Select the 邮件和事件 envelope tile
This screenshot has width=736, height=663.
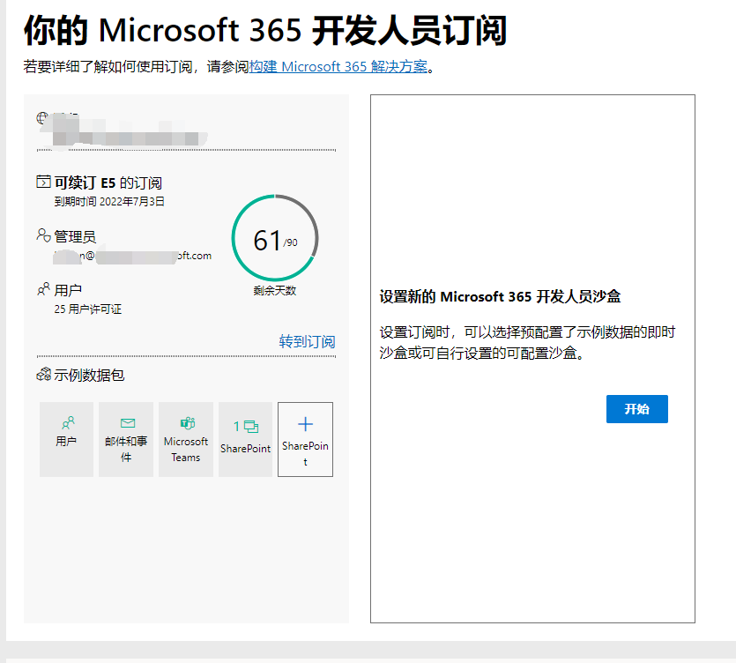pyautogui.click(x=126, y=439)
